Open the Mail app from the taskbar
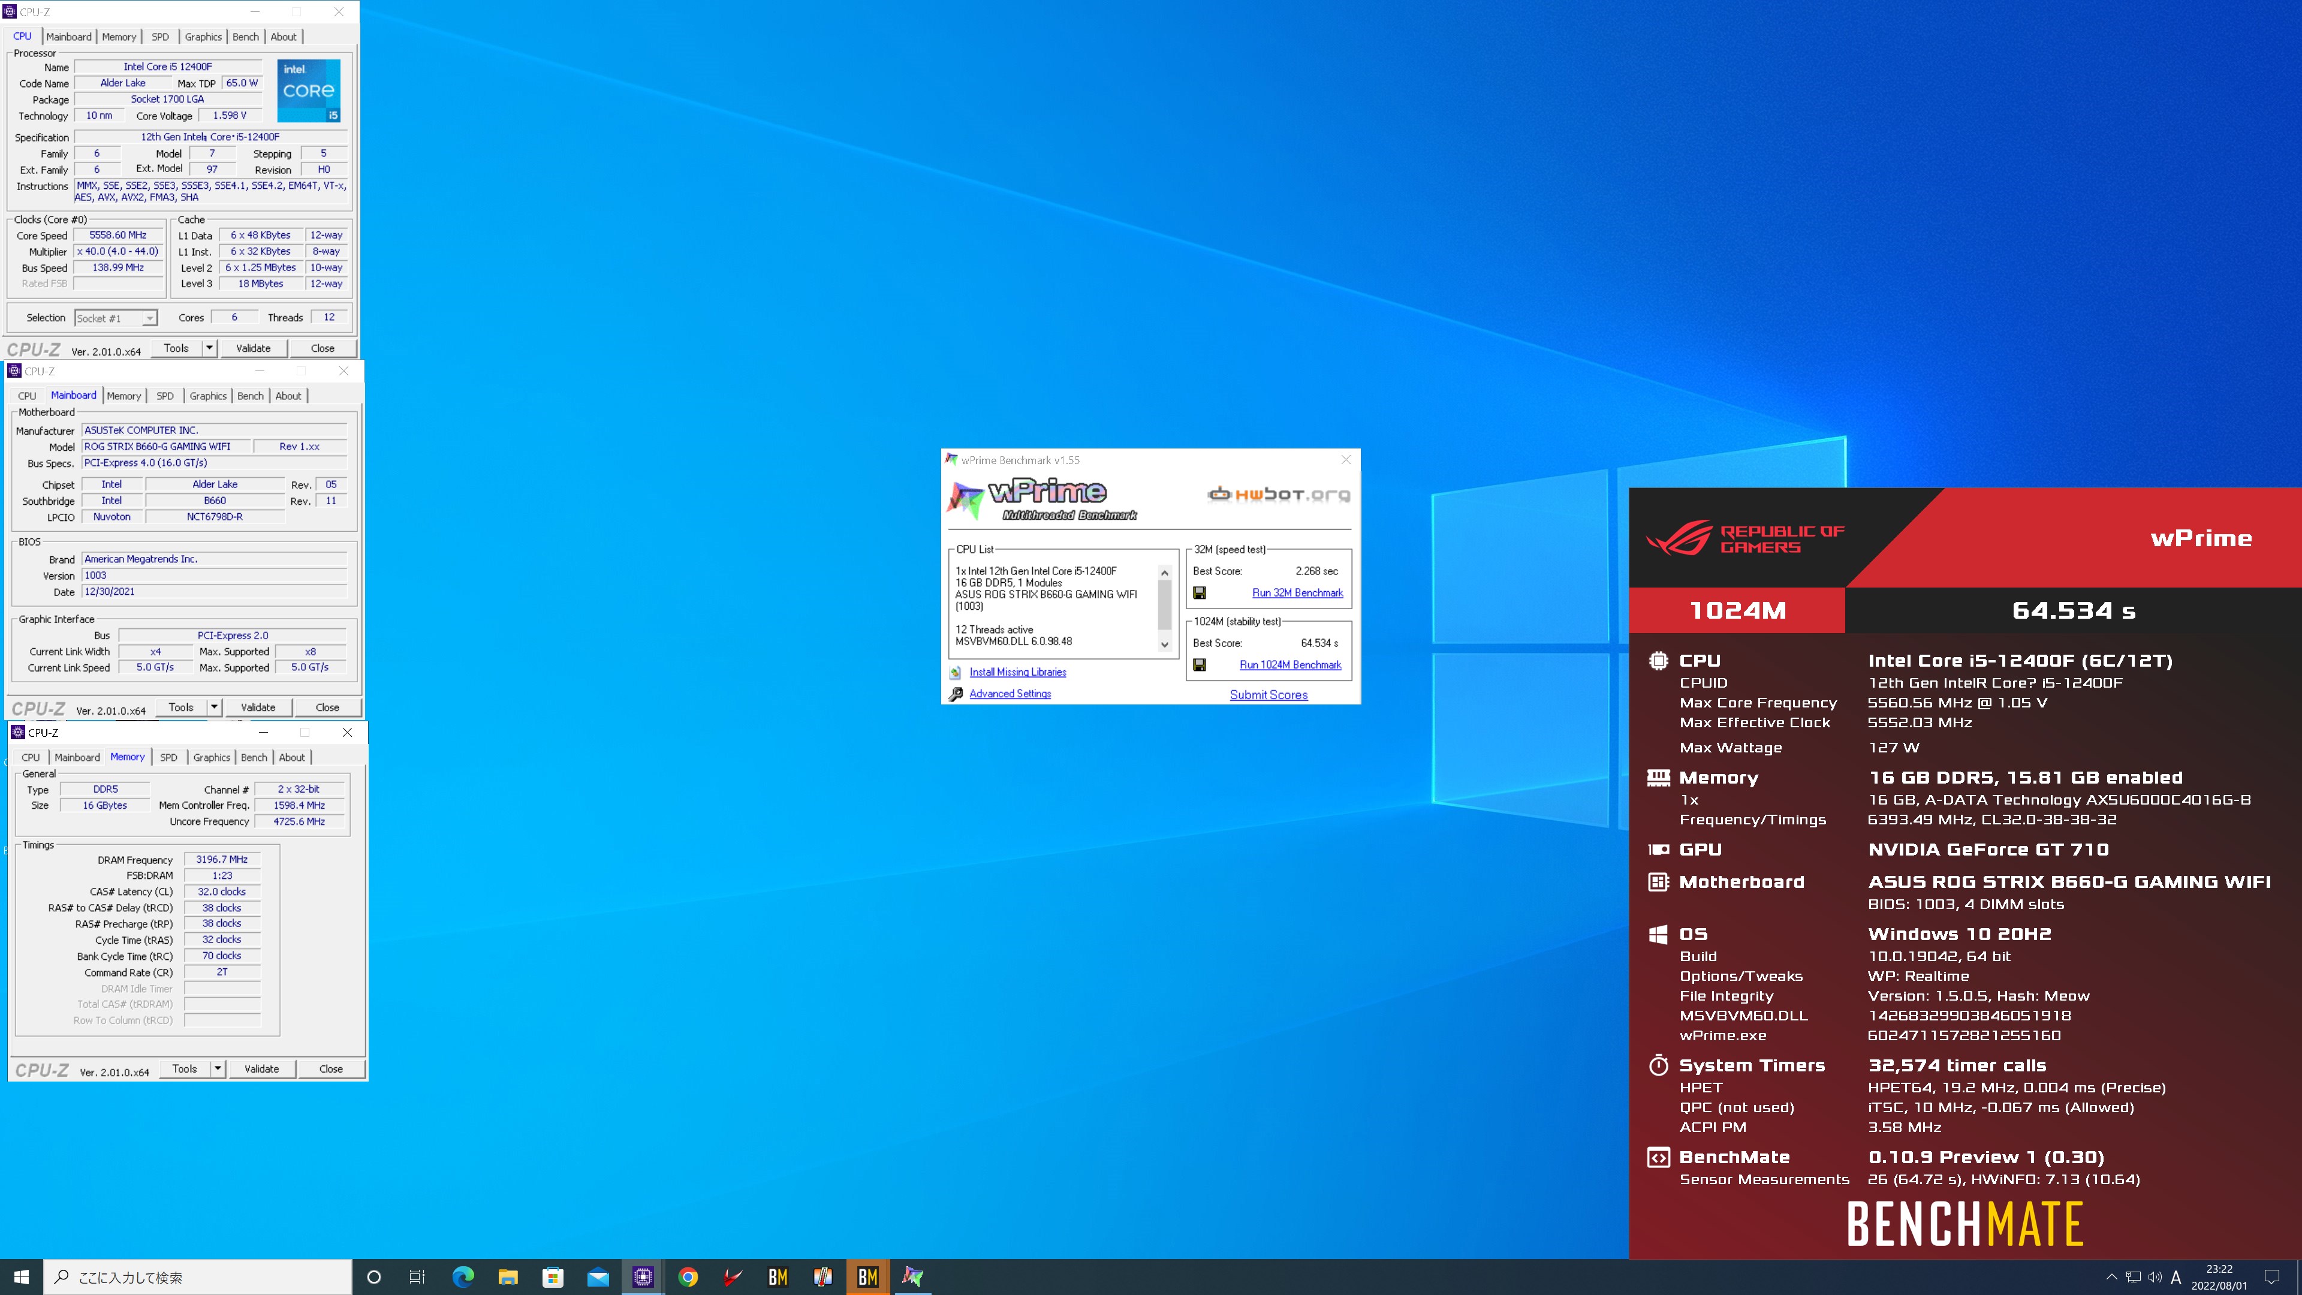 (x=598, y=1277)
